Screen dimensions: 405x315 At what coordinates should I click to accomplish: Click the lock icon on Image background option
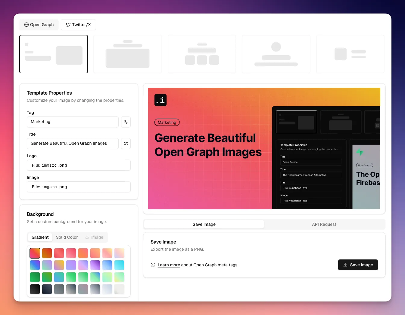pos(87,237)
